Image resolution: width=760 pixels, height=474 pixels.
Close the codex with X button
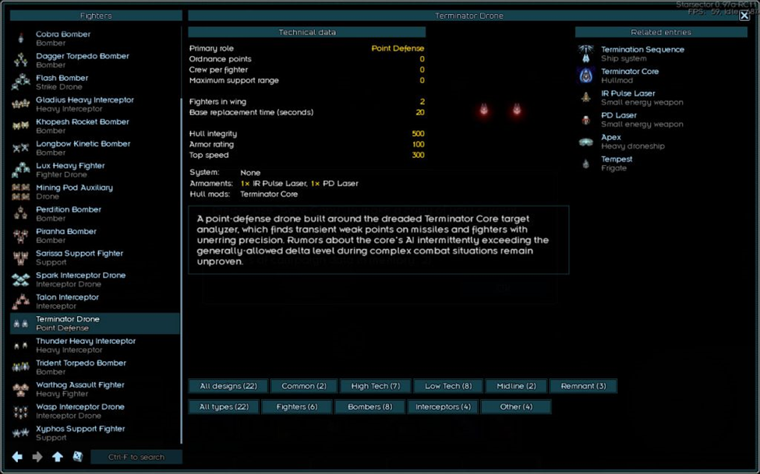click(x=744, y=14)
